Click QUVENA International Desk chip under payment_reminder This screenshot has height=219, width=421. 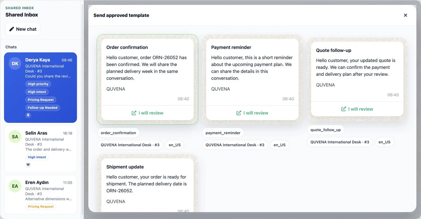(x=235, y=145)
